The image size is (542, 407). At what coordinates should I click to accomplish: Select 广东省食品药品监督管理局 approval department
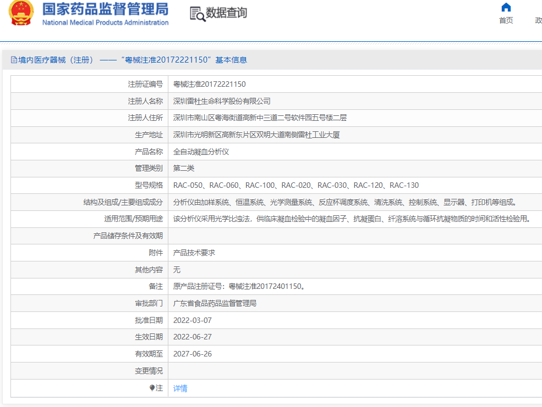tap(215, 303)
